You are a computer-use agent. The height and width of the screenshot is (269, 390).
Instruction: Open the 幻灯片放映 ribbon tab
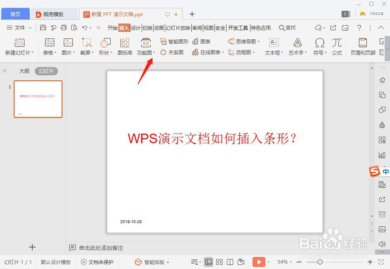click(x=178, y=28)
